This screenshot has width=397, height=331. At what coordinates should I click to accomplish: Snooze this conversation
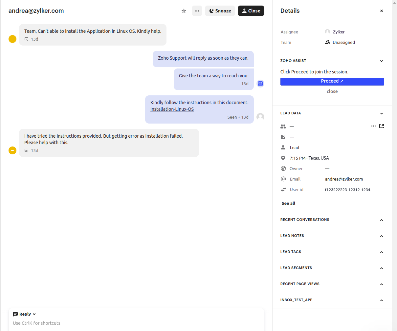click(x=220, y=11)
